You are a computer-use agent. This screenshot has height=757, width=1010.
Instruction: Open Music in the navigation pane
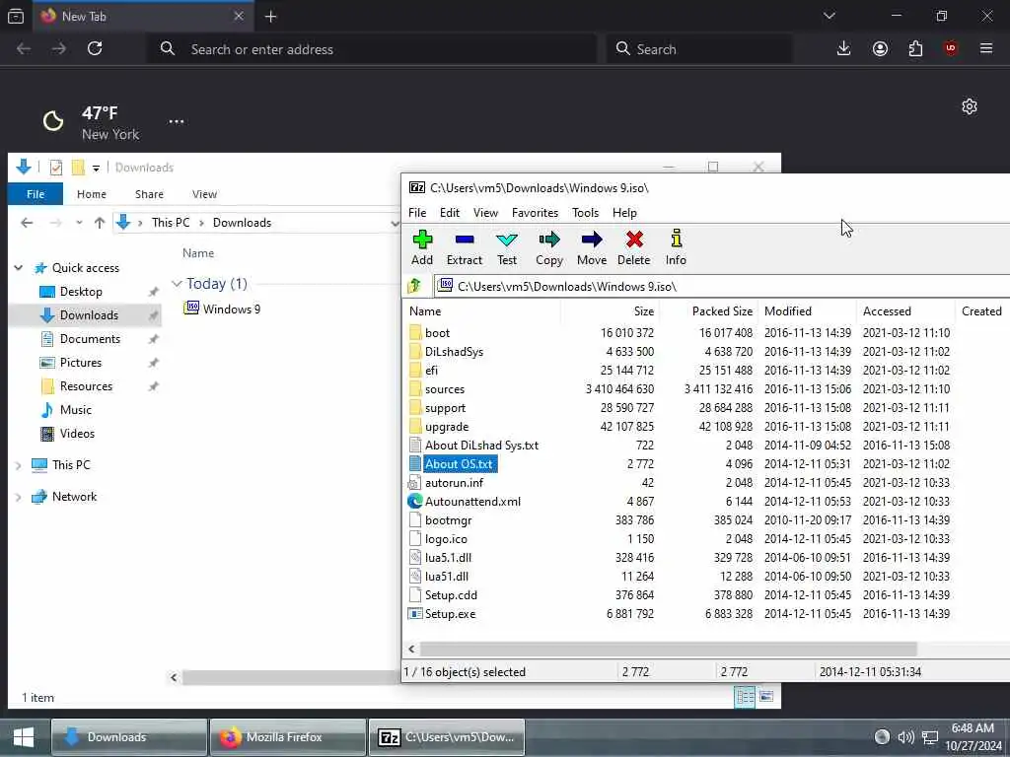[75, 409]
